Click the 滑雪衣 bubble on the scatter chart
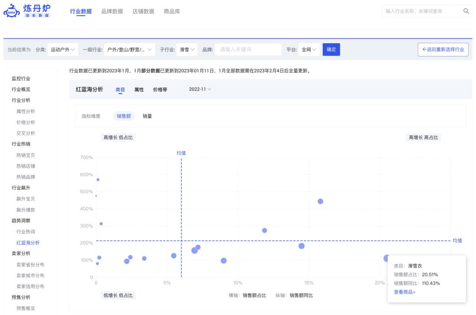The height and width of the screenshot is (315, 476). [x=387, y=258]
